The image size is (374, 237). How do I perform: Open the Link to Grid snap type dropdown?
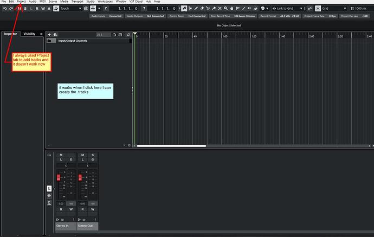[x=287, y=9]
